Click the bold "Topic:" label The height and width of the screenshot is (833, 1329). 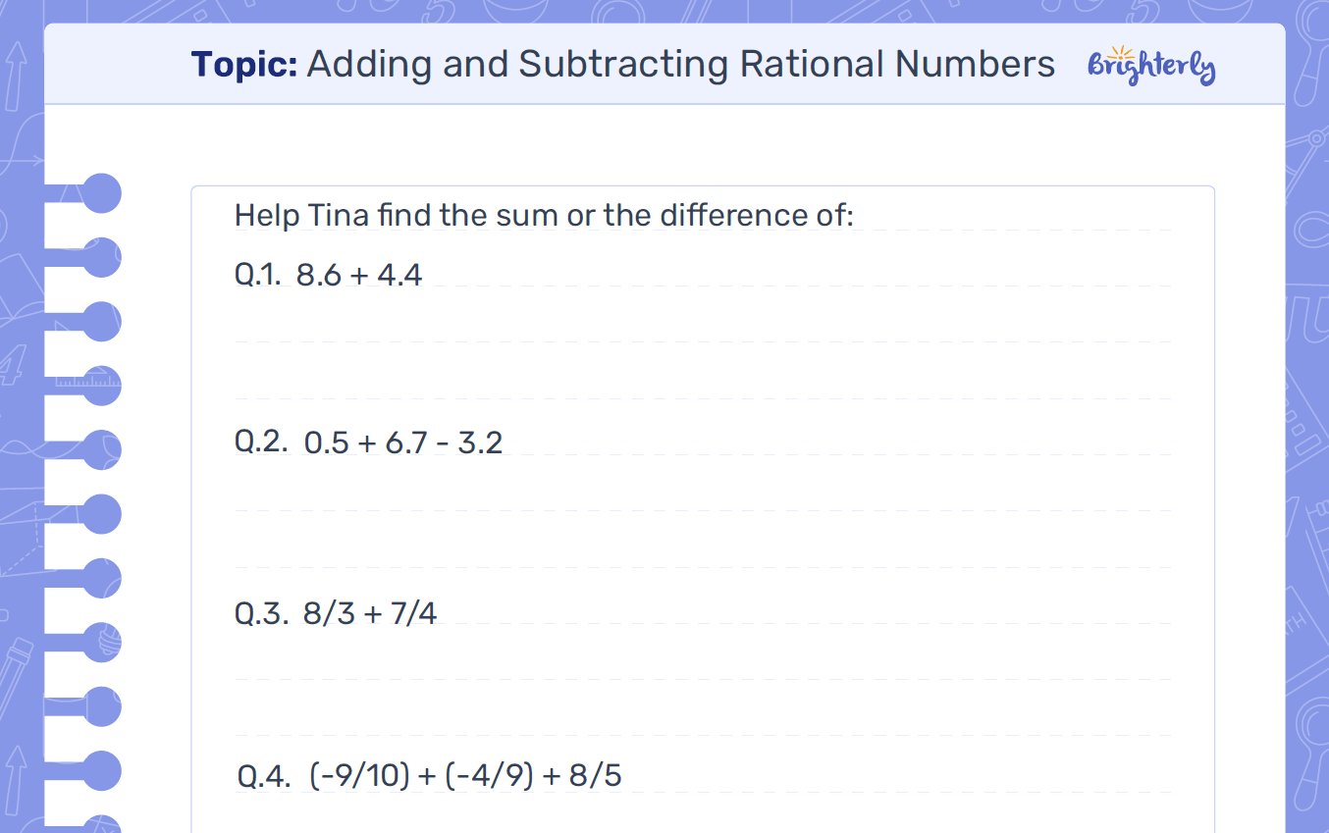(244, 65)
